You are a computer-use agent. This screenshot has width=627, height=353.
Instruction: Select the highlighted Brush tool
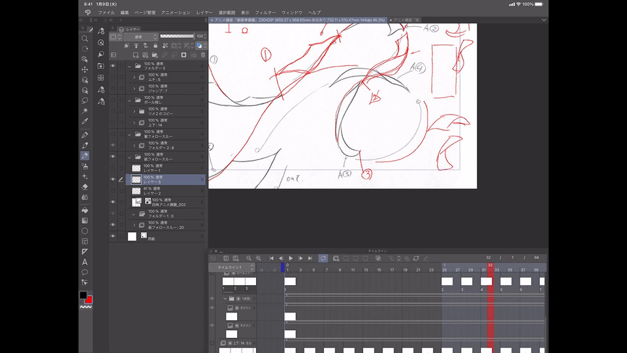coord(85,156)
